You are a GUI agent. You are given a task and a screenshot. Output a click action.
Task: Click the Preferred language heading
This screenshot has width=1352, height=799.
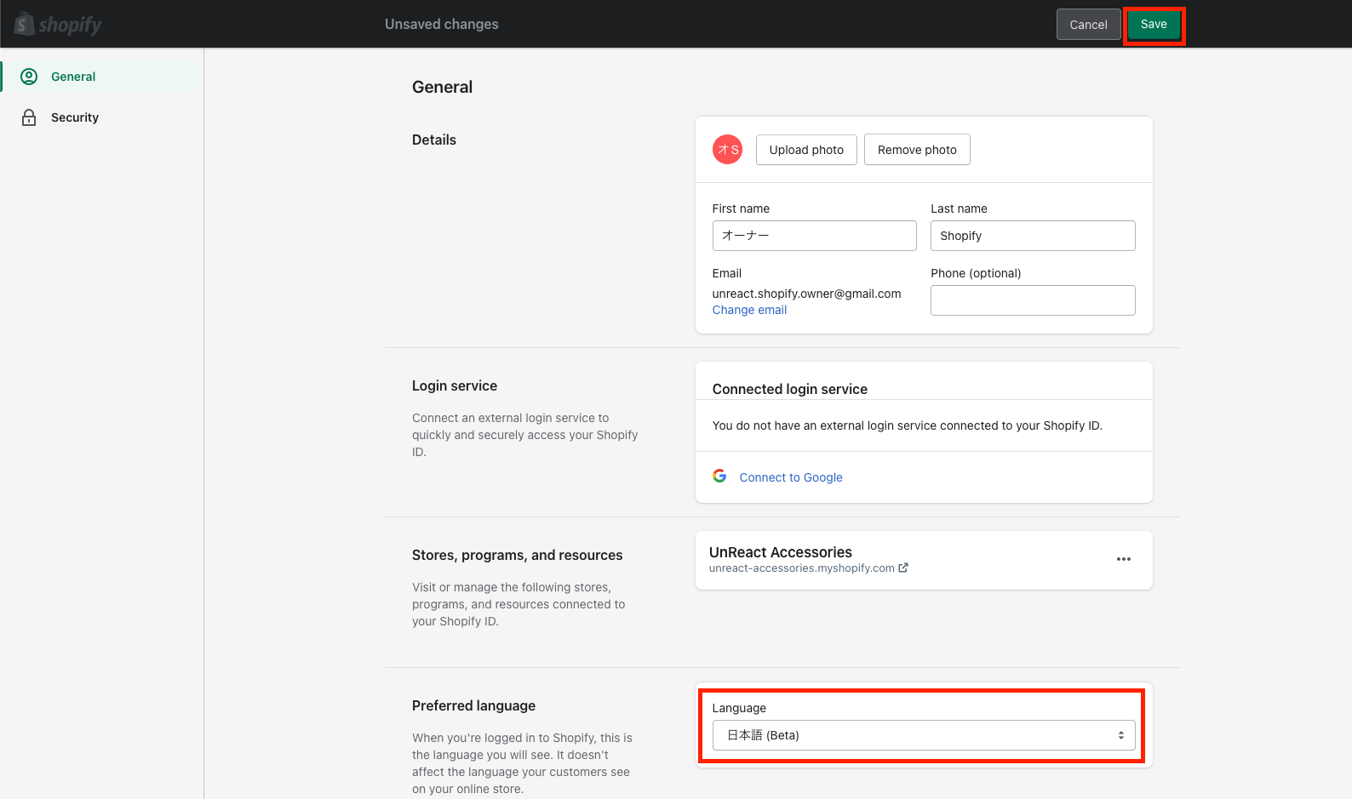pos(473,705)
